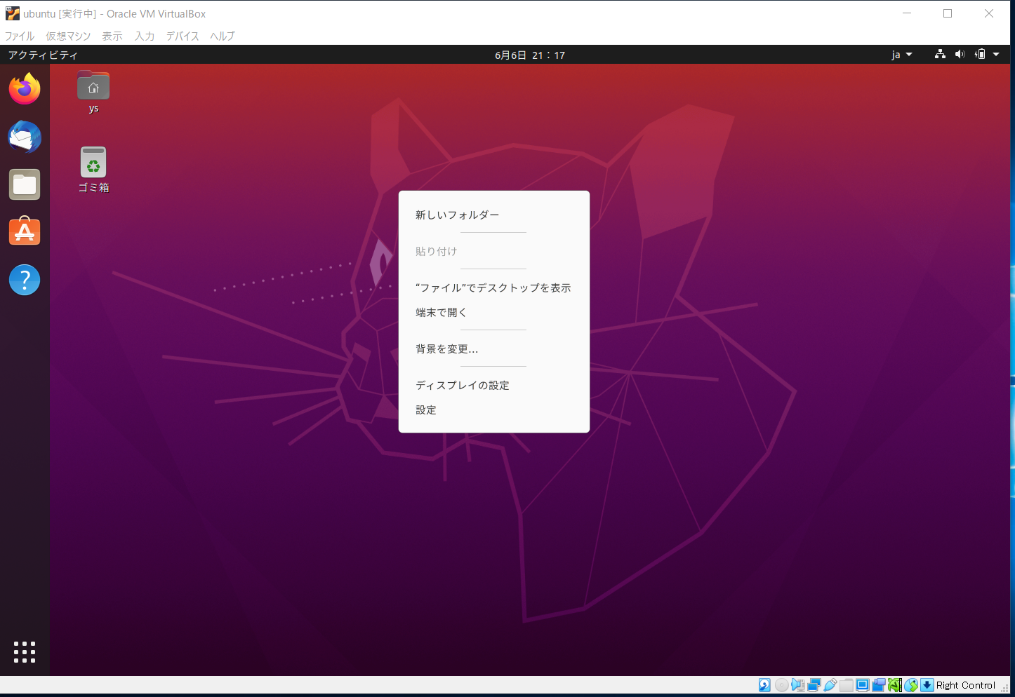
Task: Open the VirtualBox ヘルプ menu
Action: 223,36
